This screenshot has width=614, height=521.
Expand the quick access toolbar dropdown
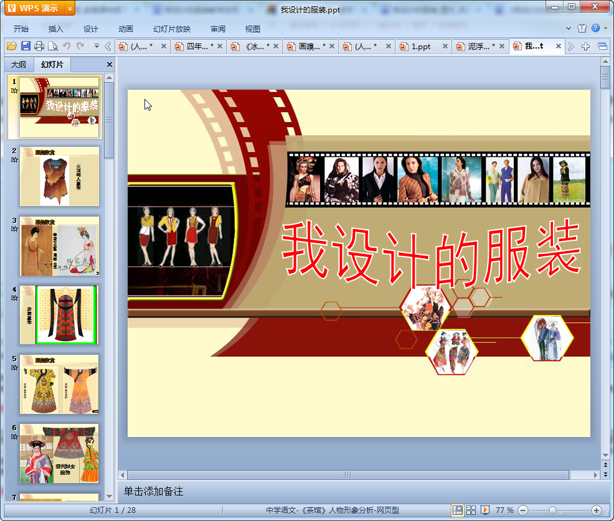click(97, 46)
